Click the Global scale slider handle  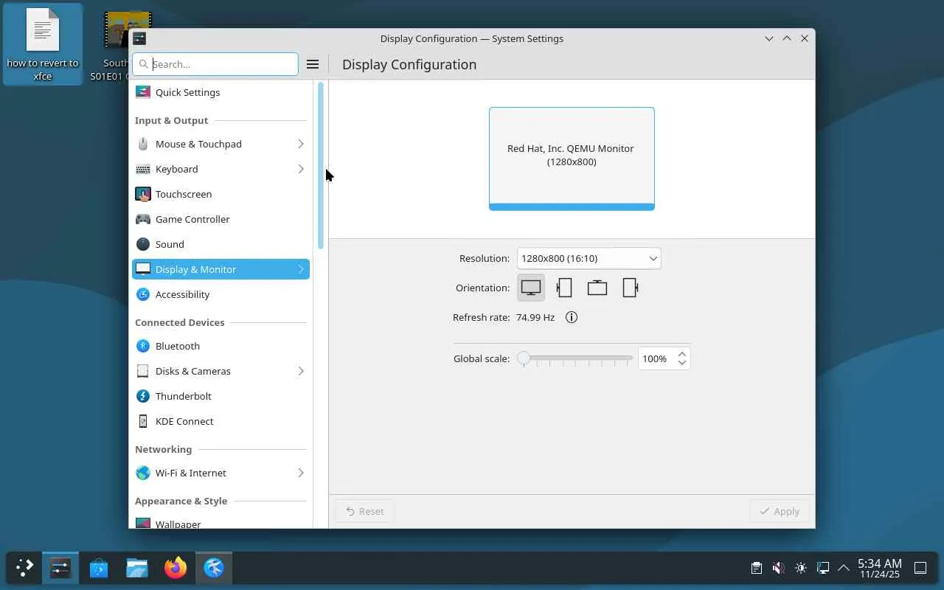coord(523,358)
